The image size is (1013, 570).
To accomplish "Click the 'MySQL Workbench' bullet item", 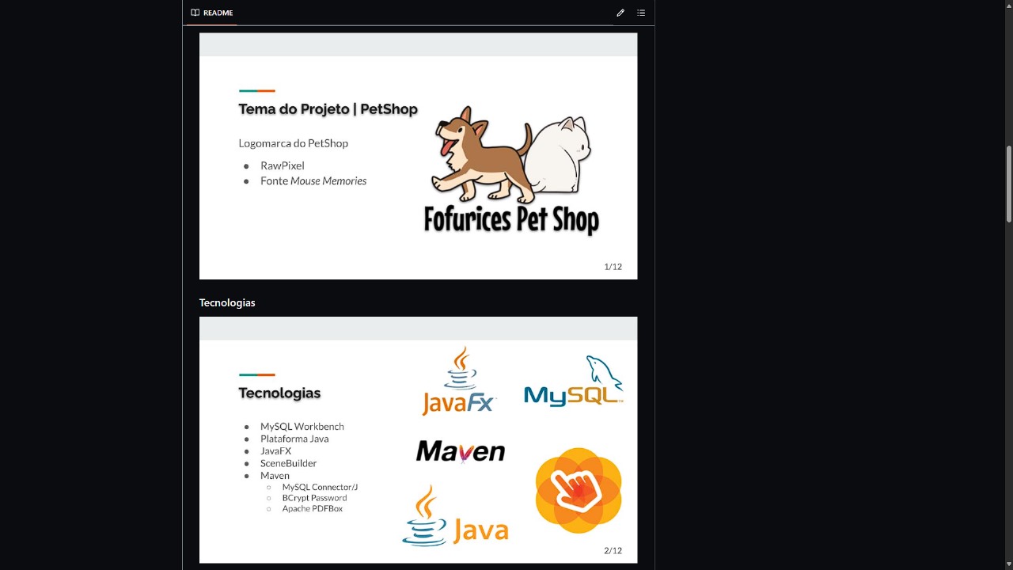I will pos(302,427).
